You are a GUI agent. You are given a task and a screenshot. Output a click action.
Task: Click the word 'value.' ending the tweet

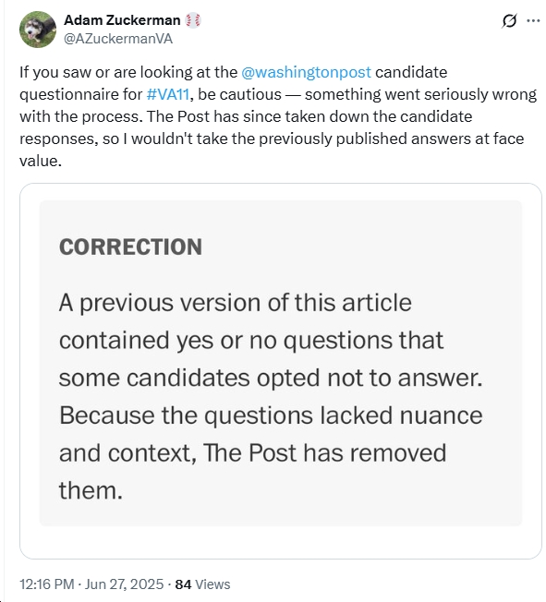(x=41, y=161)
